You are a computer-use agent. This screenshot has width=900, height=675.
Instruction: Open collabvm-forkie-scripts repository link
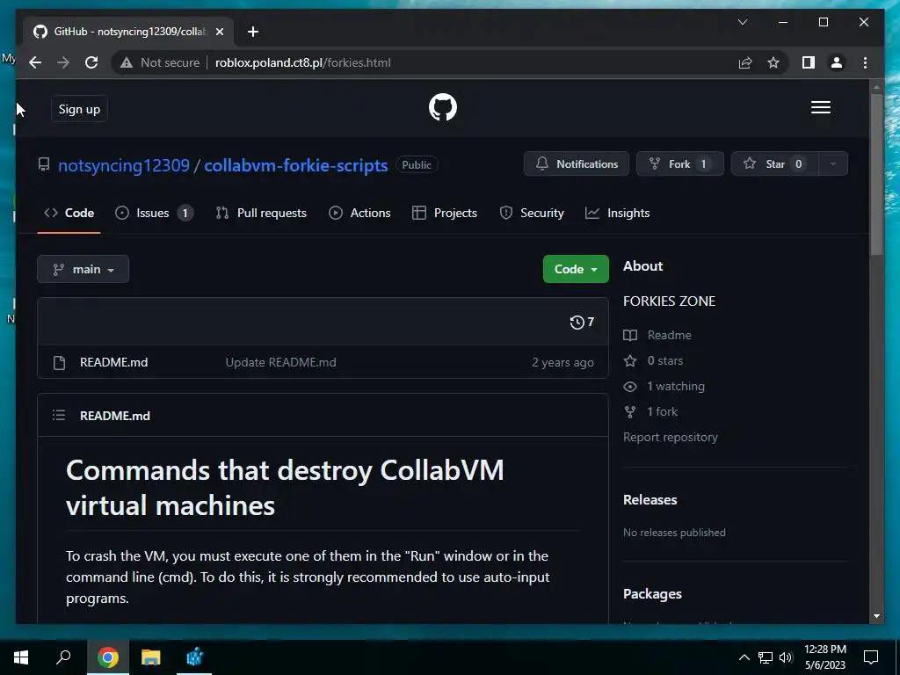(296, 165)
